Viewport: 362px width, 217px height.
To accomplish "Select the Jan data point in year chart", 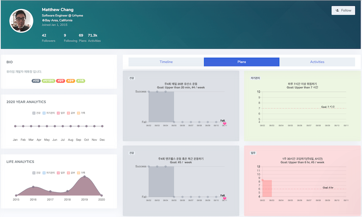I will pyautogui.click(x=15, y=126).
